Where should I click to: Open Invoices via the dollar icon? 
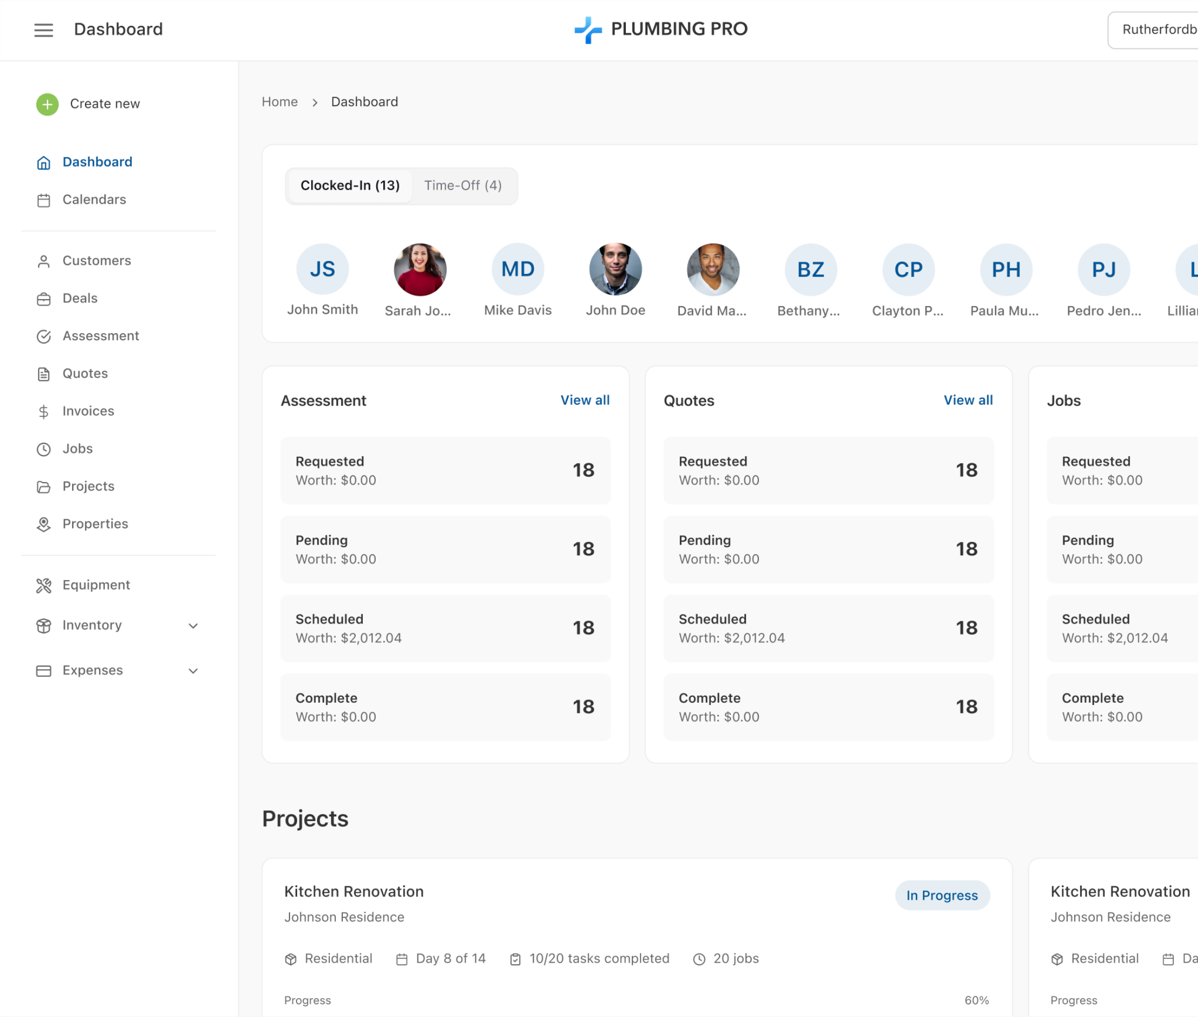44,411
